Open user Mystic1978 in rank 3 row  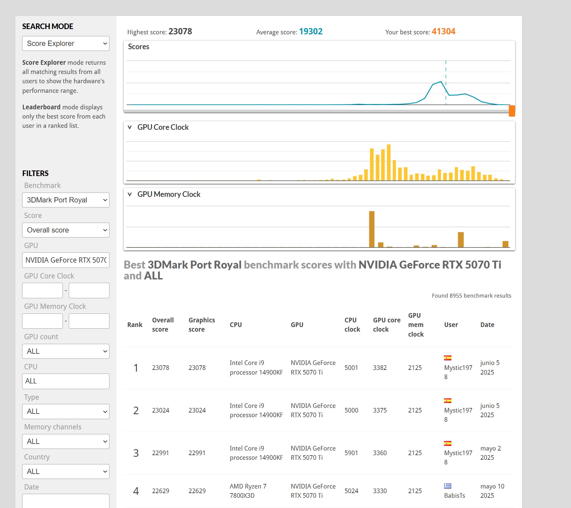458,457
